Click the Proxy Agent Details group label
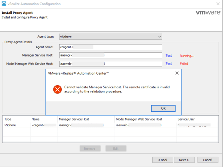Screen dimensions: 223x167 (18, 42)
